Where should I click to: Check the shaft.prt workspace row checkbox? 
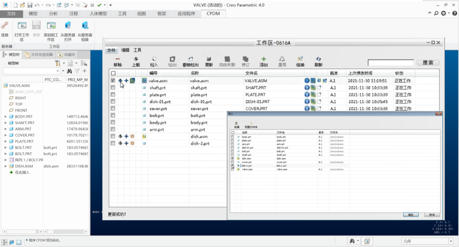tap(113, 87)
